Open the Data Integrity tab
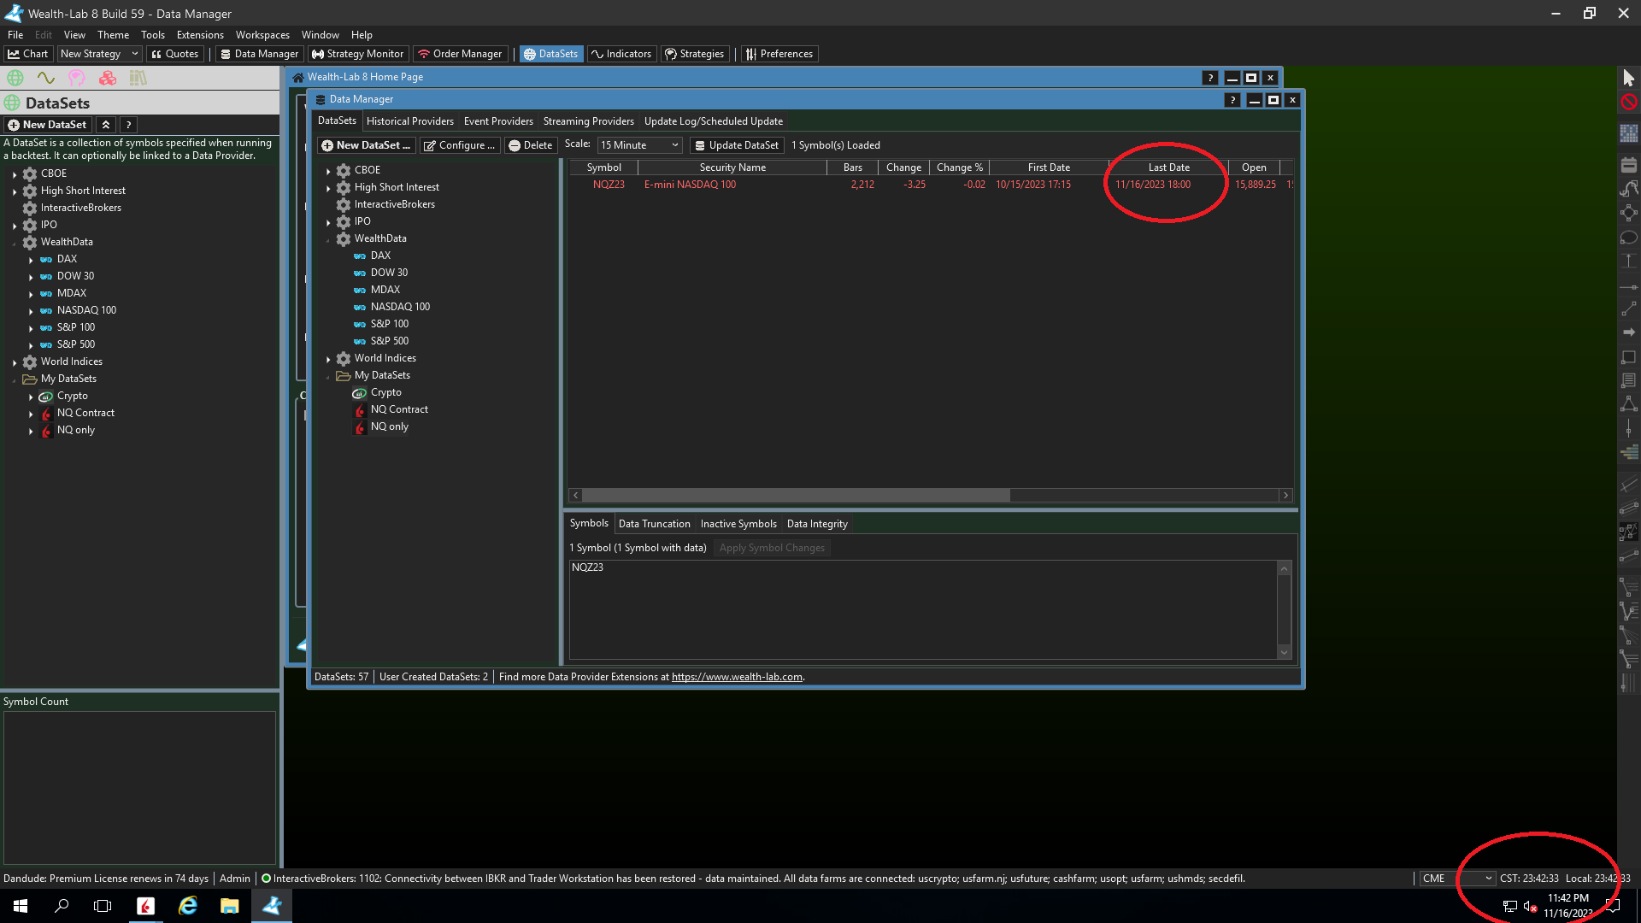The width and height of the screenshot is (1641, 923). point(817,524)
